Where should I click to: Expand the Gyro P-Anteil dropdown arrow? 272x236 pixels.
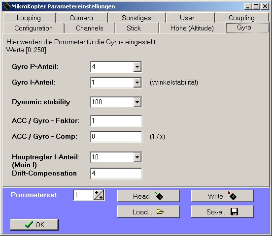(137, 67)
